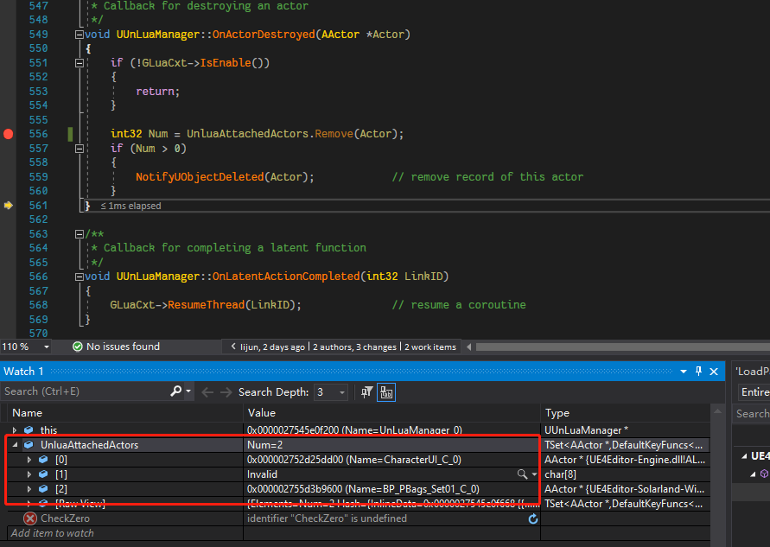Pin the Watch 1 window
This screenshot has height=547, width=770.
point(698,371)
